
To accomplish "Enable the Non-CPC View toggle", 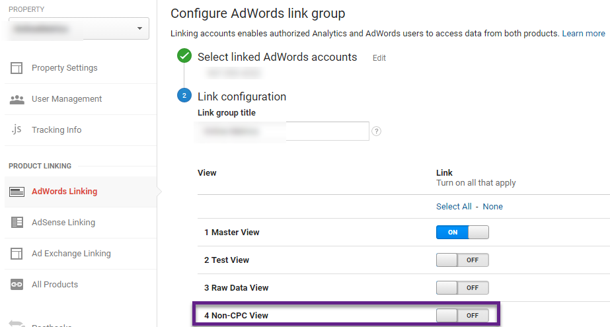I will (x=462, y=315).
